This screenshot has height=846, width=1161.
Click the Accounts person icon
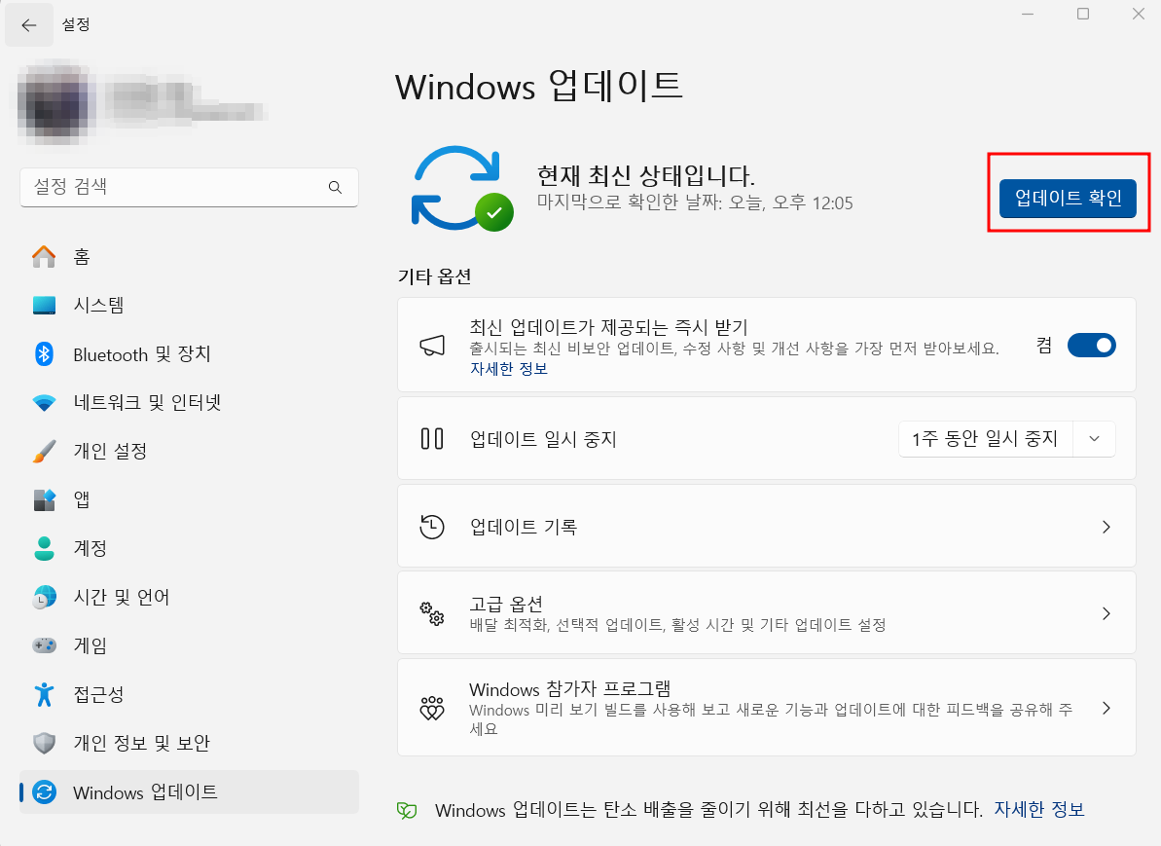(x=44, y=548)
